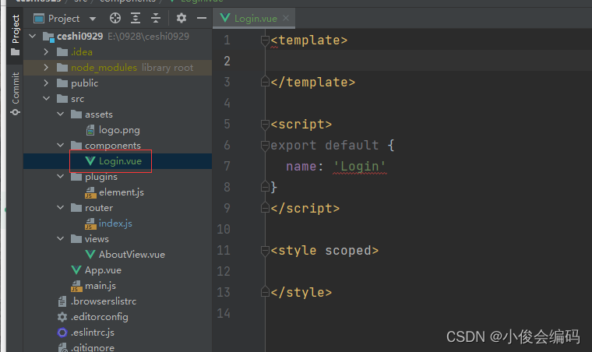Open the Project view dropdown arrow
Viewport: 592px width, 352px height.
click(93, 19)
